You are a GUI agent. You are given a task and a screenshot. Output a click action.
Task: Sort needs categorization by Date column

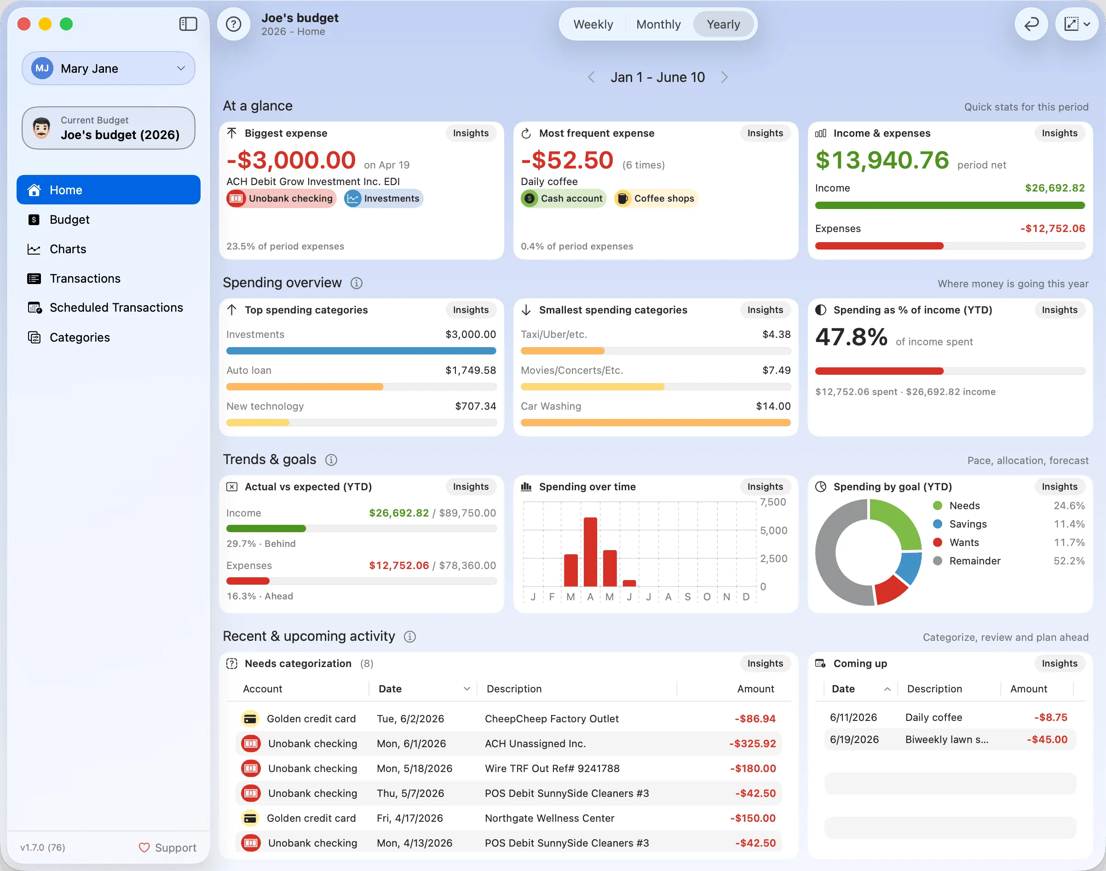coord(423,689)
